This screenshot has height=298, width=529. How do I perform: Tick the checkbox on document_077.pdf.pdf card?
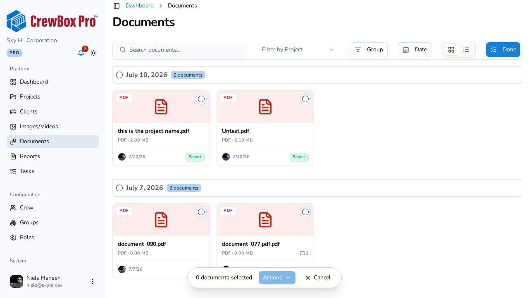coord(305,212)
